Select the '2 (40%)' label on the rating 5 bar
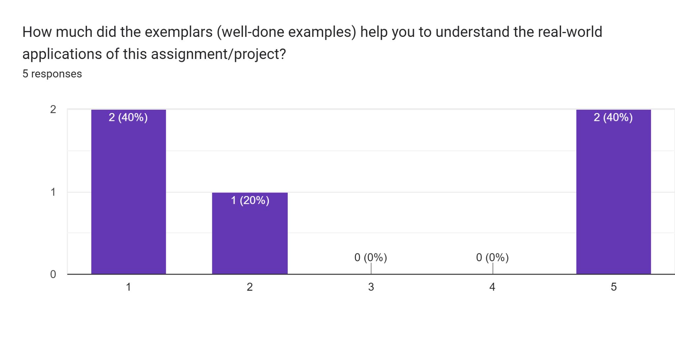 click(x=613, y=117)
